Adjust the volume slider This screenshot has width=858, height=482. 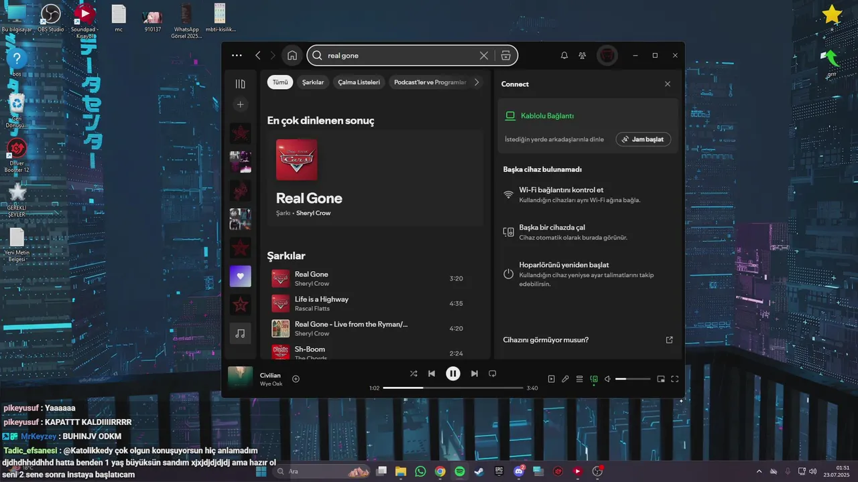click(633, 379)
